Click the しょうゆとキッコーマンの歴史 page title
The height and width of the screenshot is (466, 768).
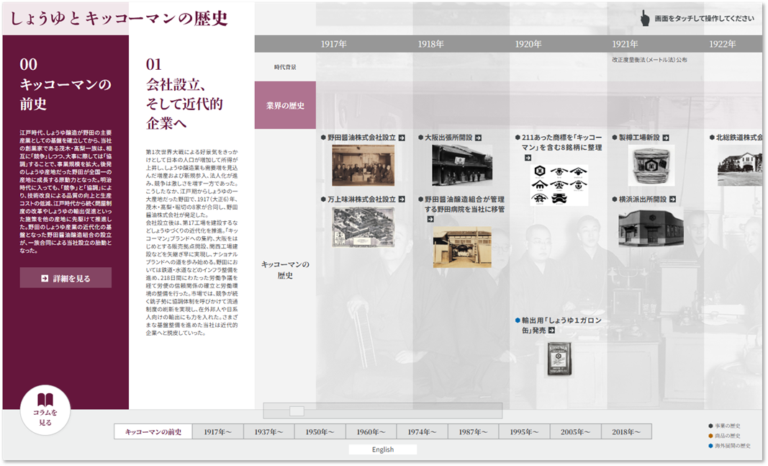[119, 19]
